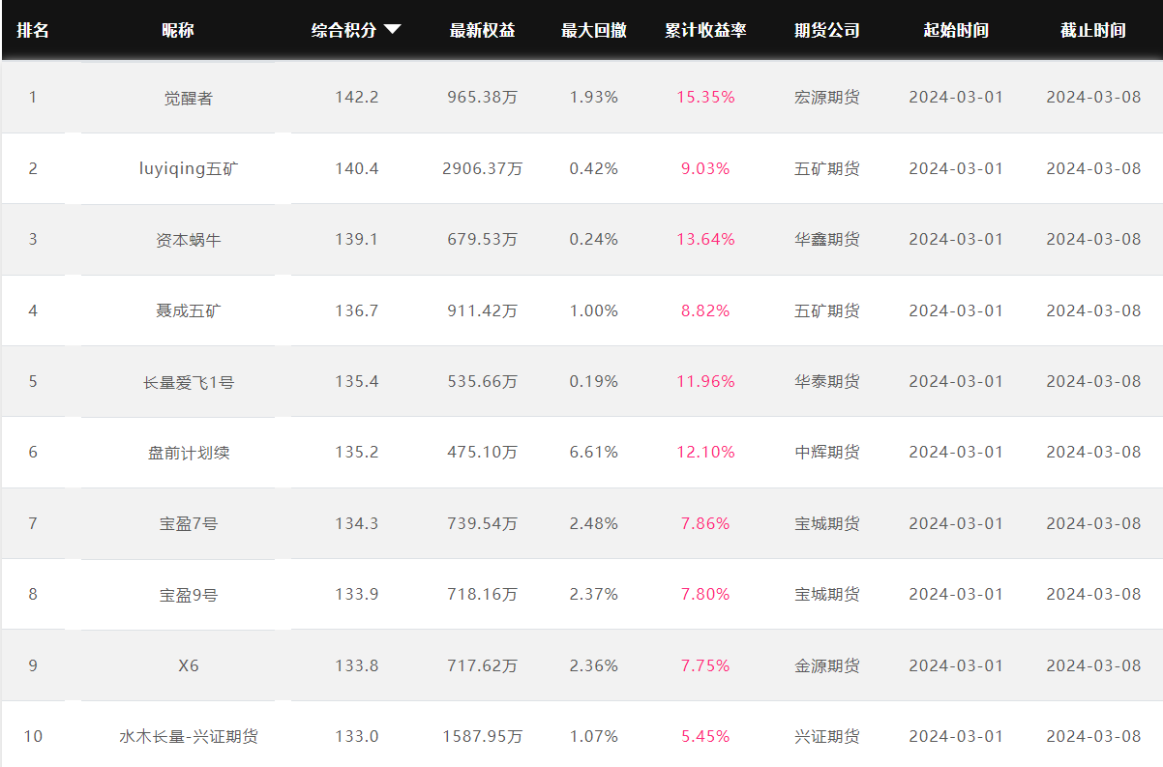Click the 期货公司 column header
The height and width of the screenshot is (767, 1163).
pyautogui.click(x=827, y=30)
